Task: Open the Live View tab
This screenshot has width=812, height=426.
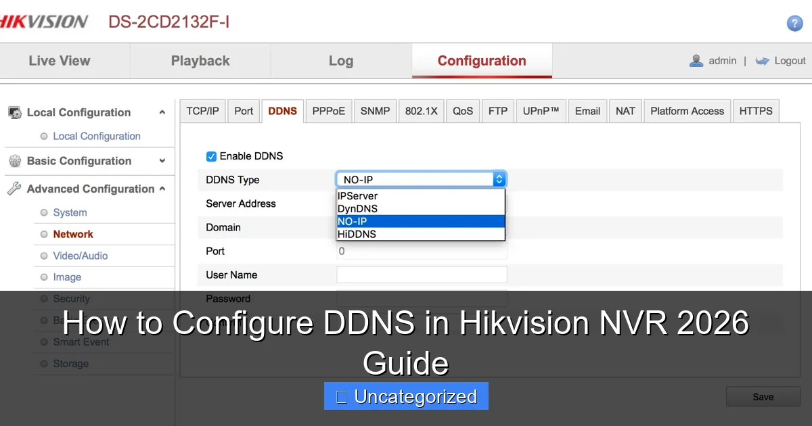Action: tap(58, 60)
